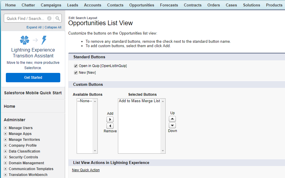Click the New Quick Action link
Image resolution: width=285 pixels, height=178 pixels.
(x=86, y=170)
